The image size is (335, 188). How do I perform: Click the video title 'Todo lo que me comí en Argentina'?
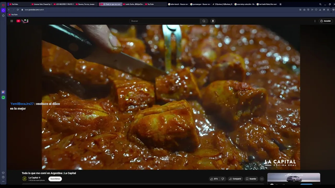tap(49, 173)
